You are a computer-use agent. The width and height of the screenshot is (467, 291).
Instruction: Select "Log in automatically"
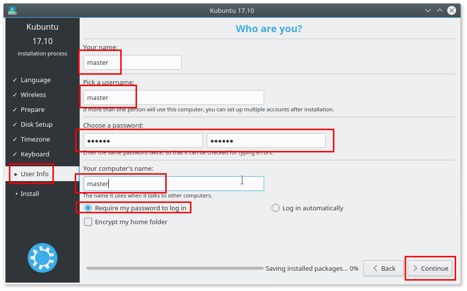[276, 208]
